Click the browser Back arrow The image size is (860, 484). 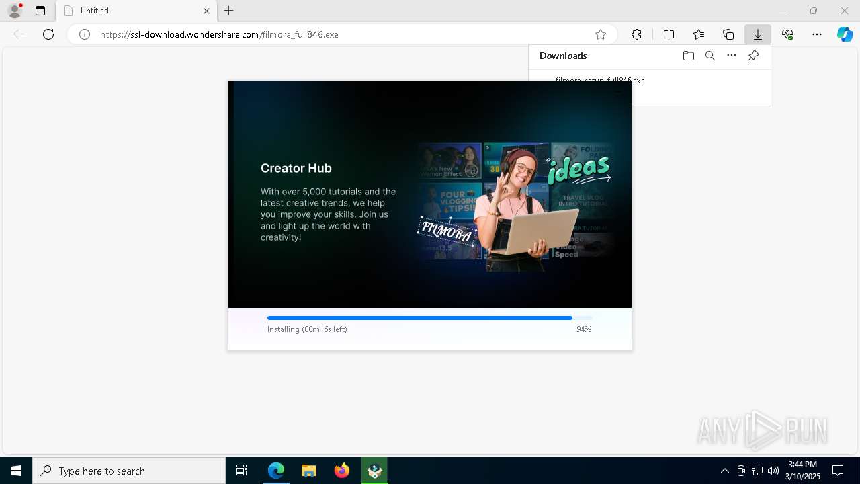(19, 34)
